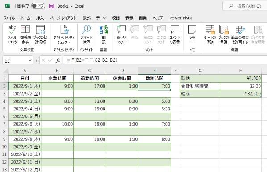Image resolution: width=267 pixels, height=172 pixels.
Task: Select the column B header
Action: 57,71
